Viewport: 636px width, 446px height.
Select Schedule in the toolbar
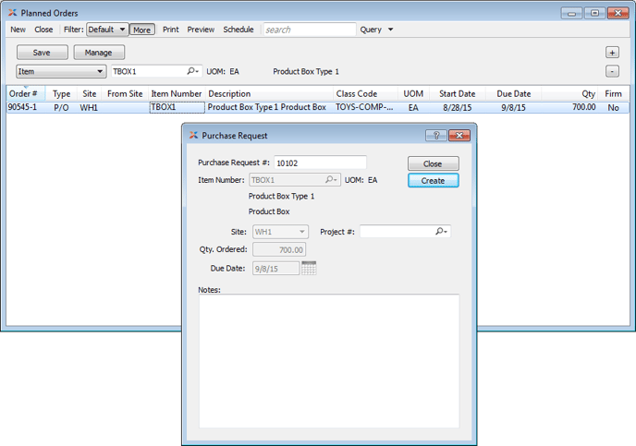coord(238,30)
